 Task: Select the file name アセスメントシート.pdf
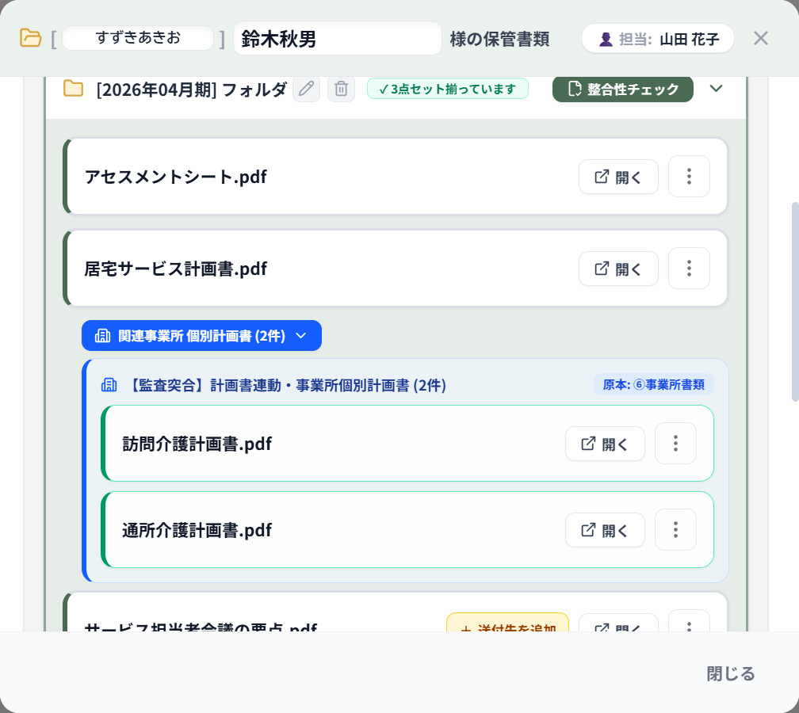point(176,177)
